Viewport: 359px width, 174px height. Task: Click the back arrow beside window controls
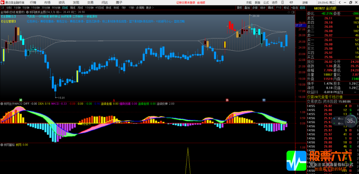pyautogui.click(x=340, y=2)
